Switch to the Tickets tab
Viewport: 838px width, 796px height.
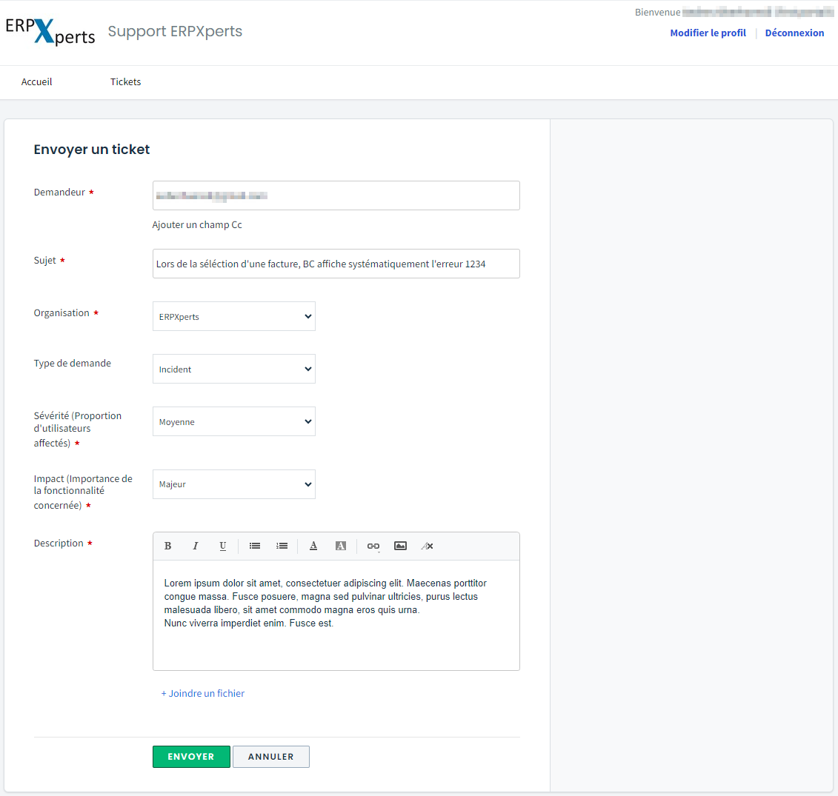[125, 82]
